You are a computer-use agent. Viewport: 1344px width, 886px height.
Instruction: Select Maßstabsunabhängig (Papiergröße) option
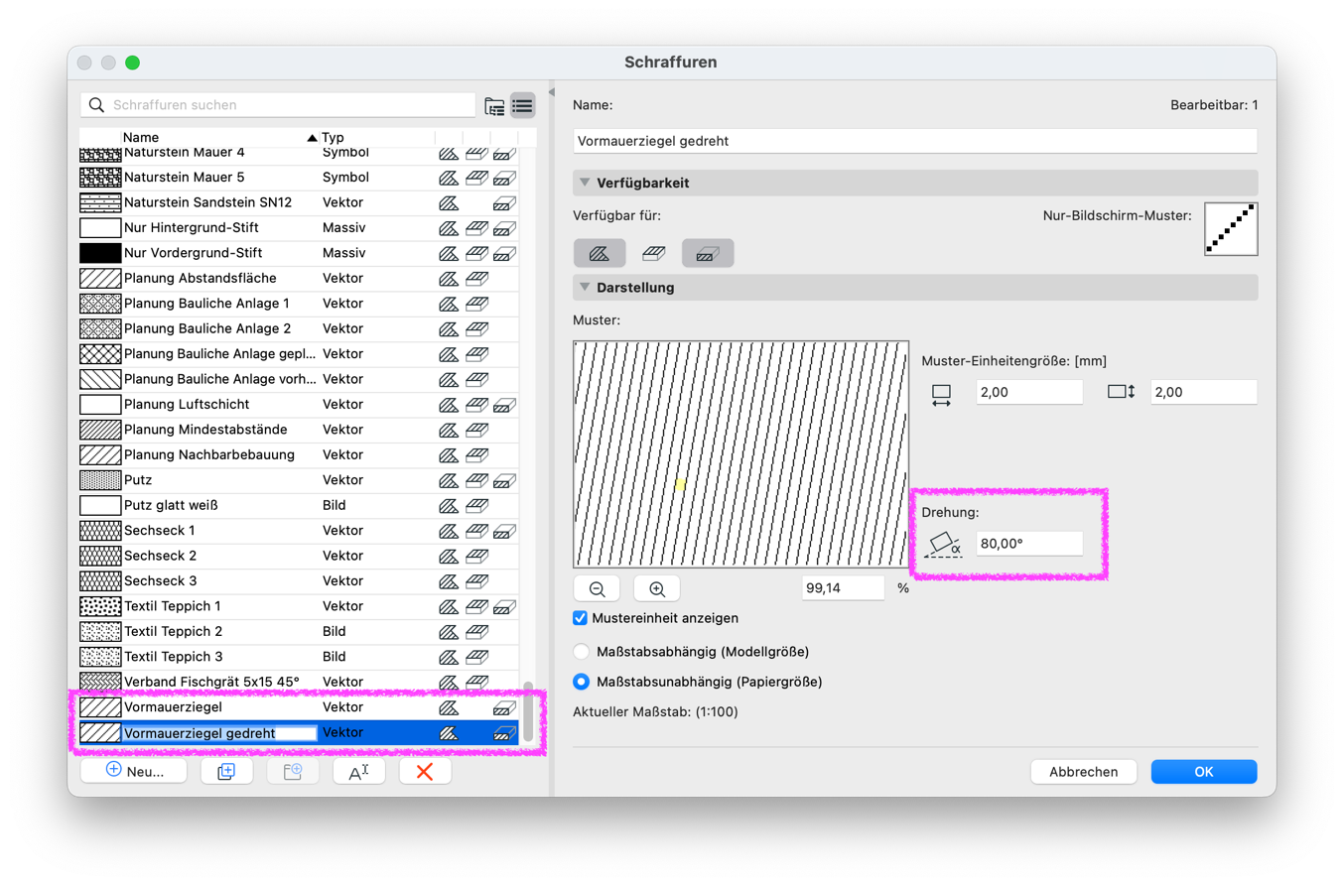point(582,682)
